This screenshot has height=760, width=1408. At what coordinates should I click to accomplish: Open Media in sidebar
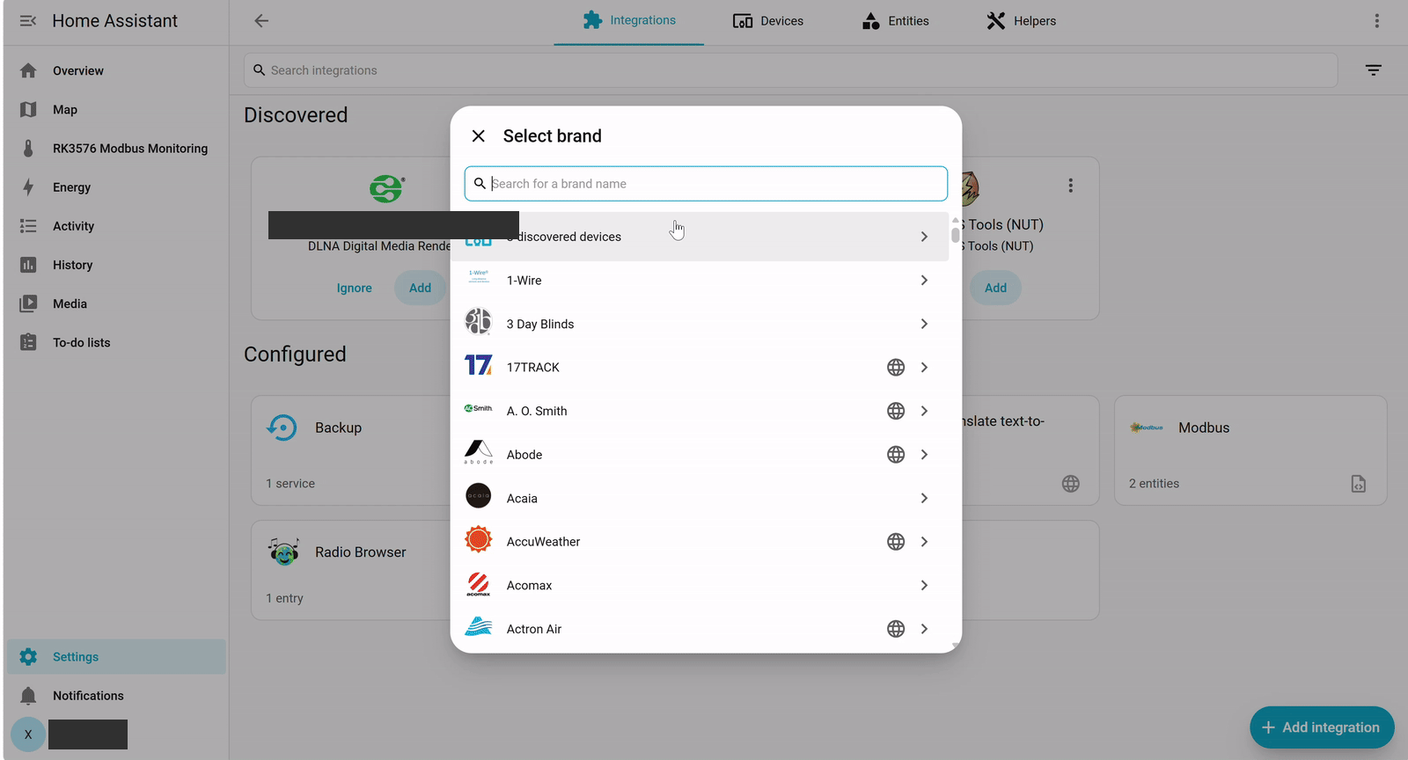[x=116, y=303]
